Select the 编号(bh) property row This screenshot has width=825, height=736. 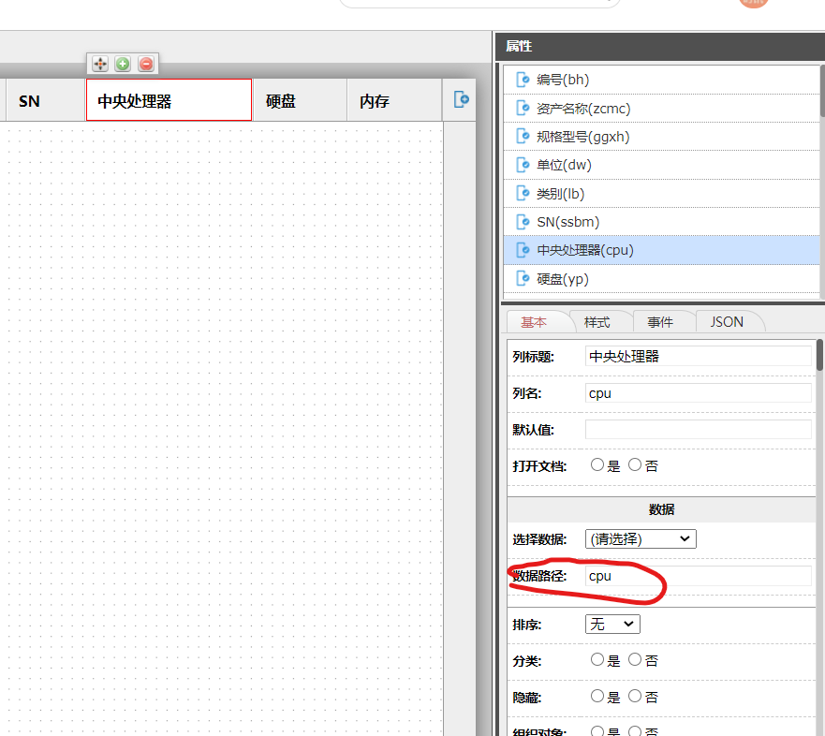click(x=661, y=80)
